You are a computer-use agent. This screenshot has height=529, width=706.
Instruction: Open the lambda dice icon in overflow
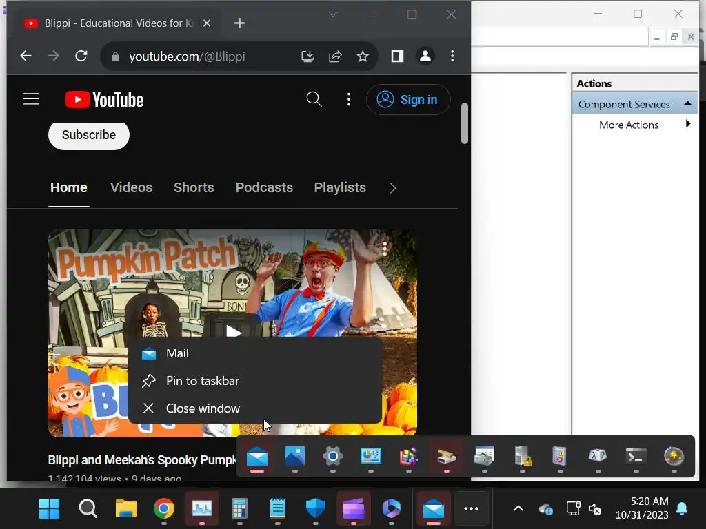coord(598,457)
